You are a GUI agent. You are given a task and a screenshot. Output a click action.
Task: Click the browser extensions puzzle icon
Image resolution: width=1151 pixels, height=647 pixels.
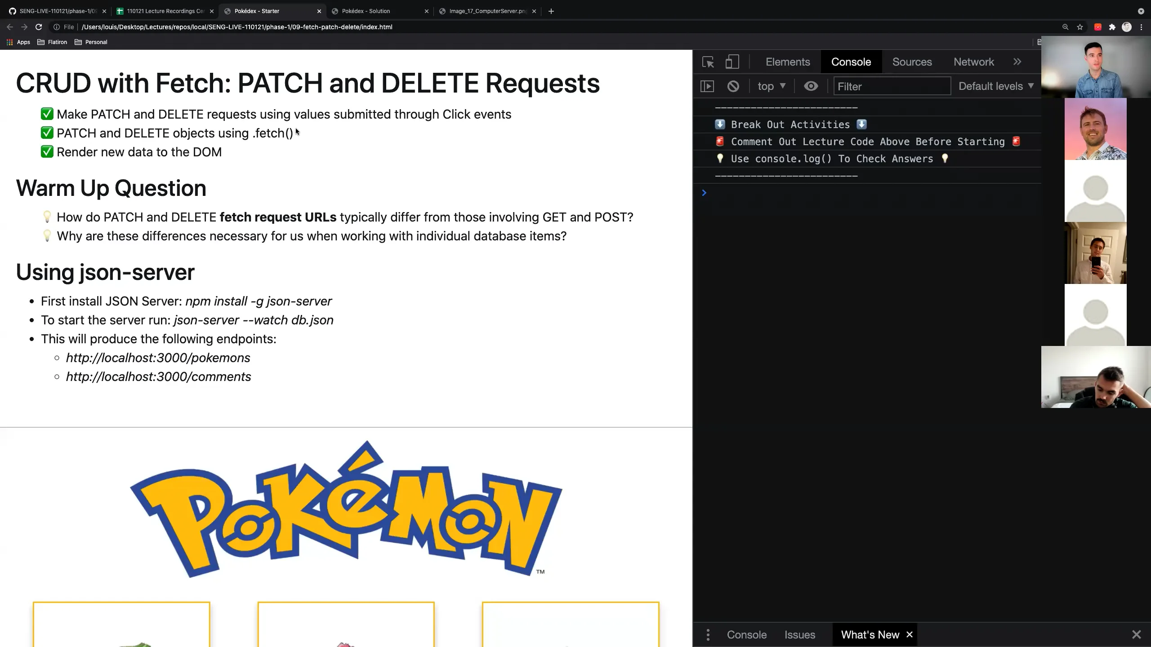click(x=1112, y=27)
